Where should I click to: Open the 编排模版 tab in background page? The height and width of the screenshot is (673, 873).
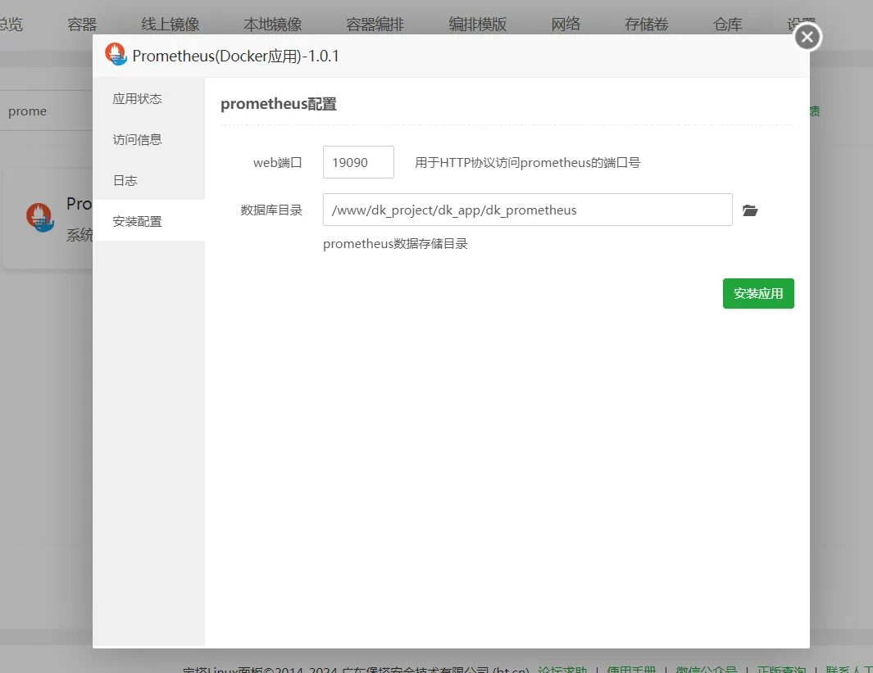tap(478, 24)
